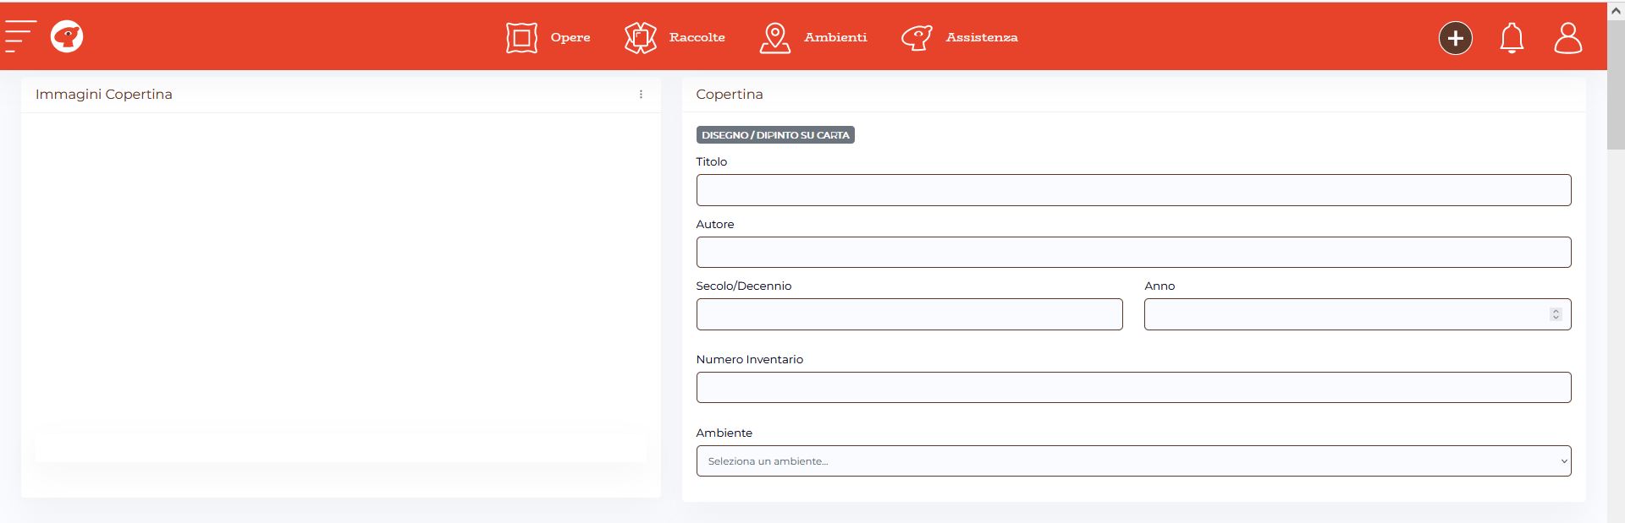Expand the Ambiente dropdown
This screenshot has height=523, width=1625.
pyautogui.click(x=1133, y=461)
